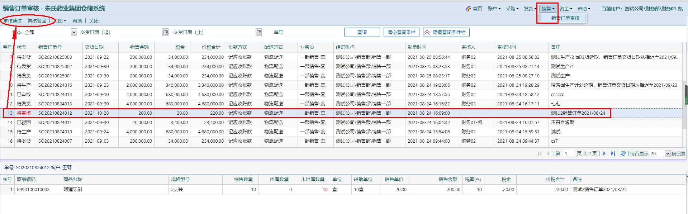Expand the 打印 print dropdown
This screenshot has height=214, width=688.
(x=61, y=21)
